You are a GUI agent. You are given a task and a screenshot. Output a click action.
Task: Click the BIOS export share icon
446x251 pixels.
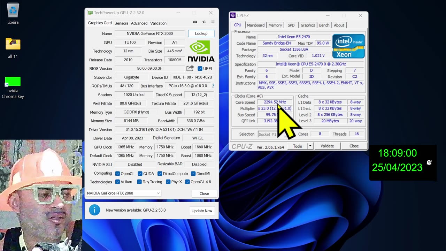(190, 68)
